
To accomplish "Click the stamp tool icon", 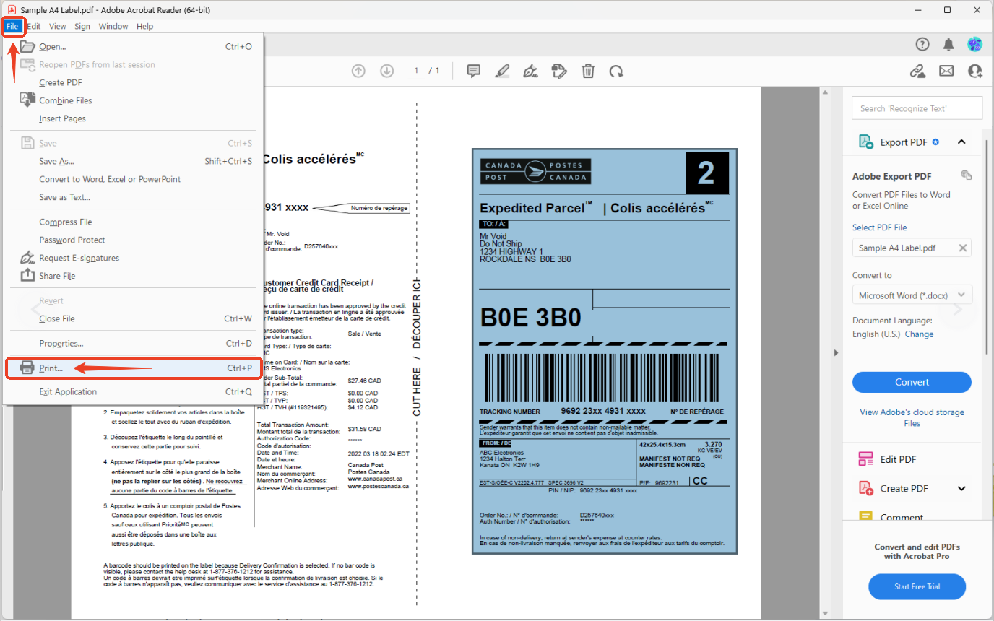I will 558,71.
